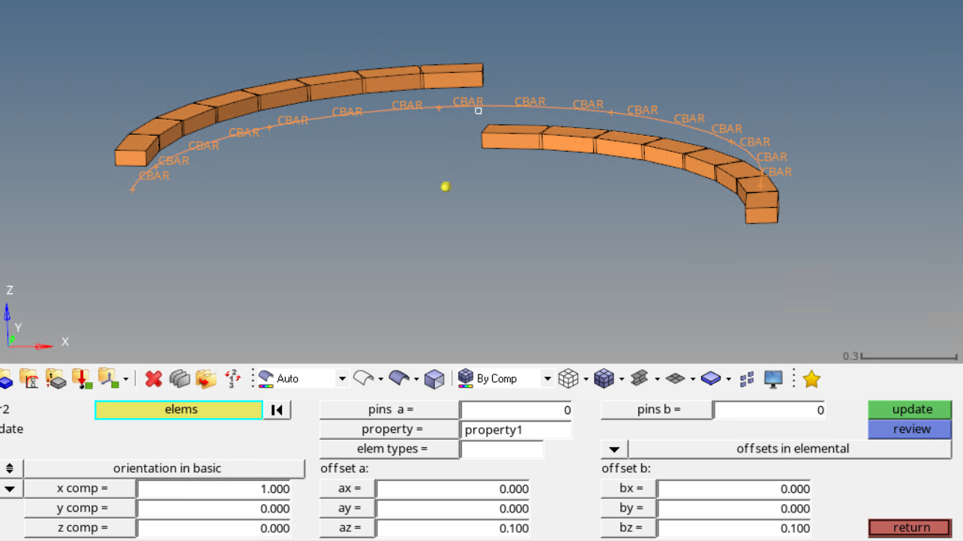
Task: Select the yellow elems entity selector
Action: (x=179, y=410)
